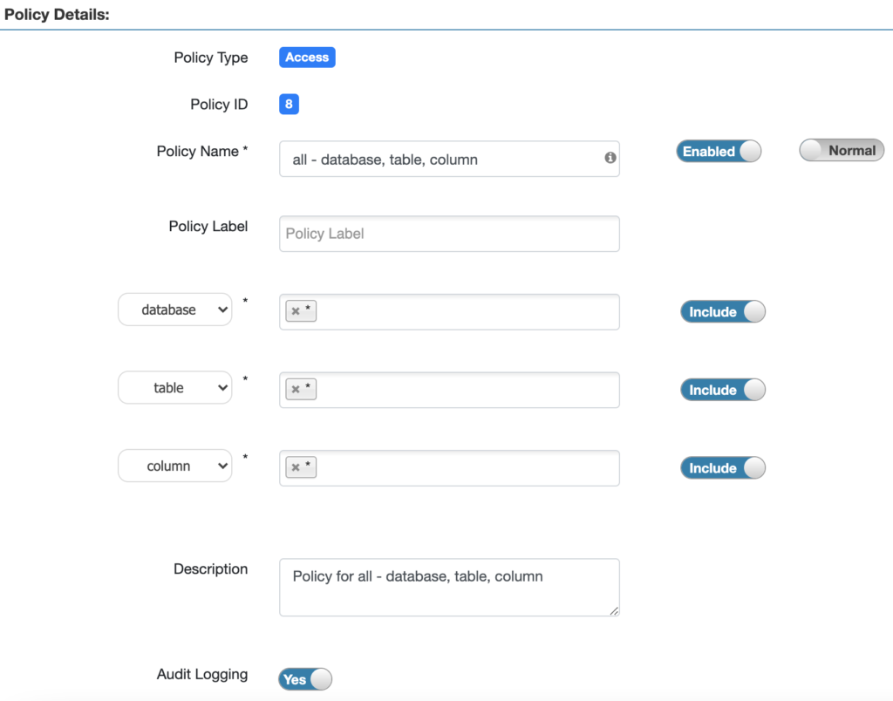Click the Description textarea resize handle

[x=614, y=611]
